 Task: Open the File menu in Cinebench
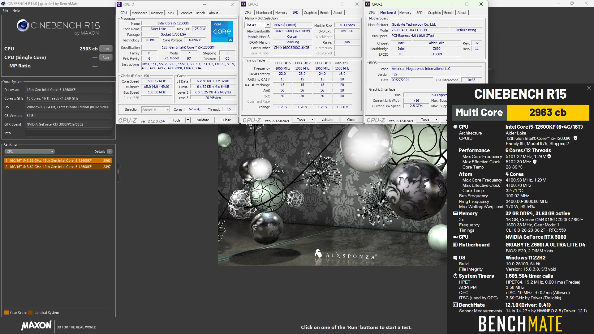[x=5, y=11]
